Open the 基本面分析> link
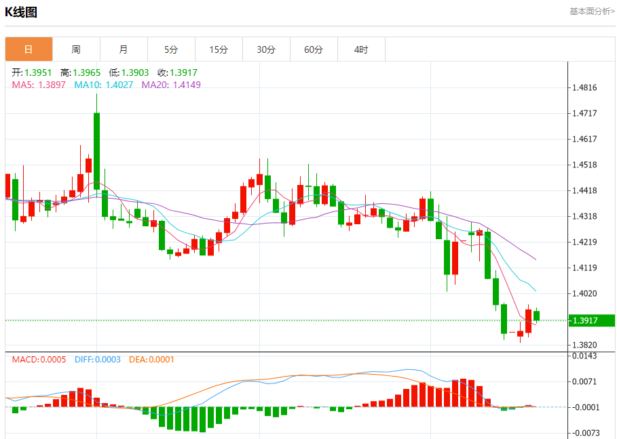The height and width of the screenshot is (439, 617). pos(592,12)
